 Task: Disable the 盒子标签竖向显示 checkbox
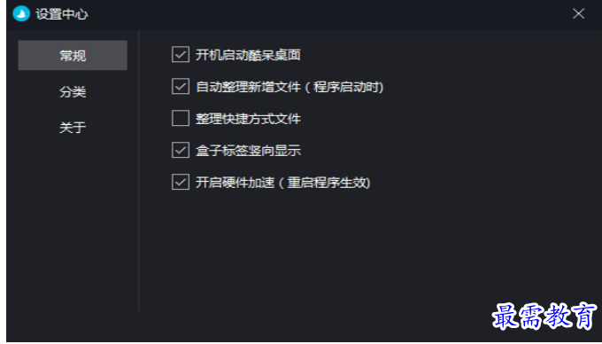(x=181, y=151)
